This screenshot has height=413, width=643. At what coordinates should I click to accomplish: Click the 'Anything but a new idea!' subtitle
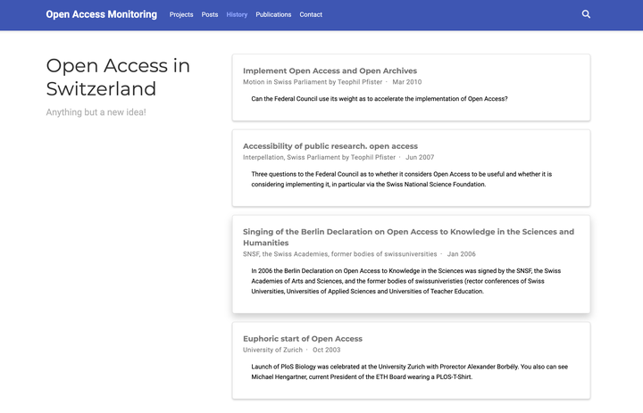click(96, 112)
